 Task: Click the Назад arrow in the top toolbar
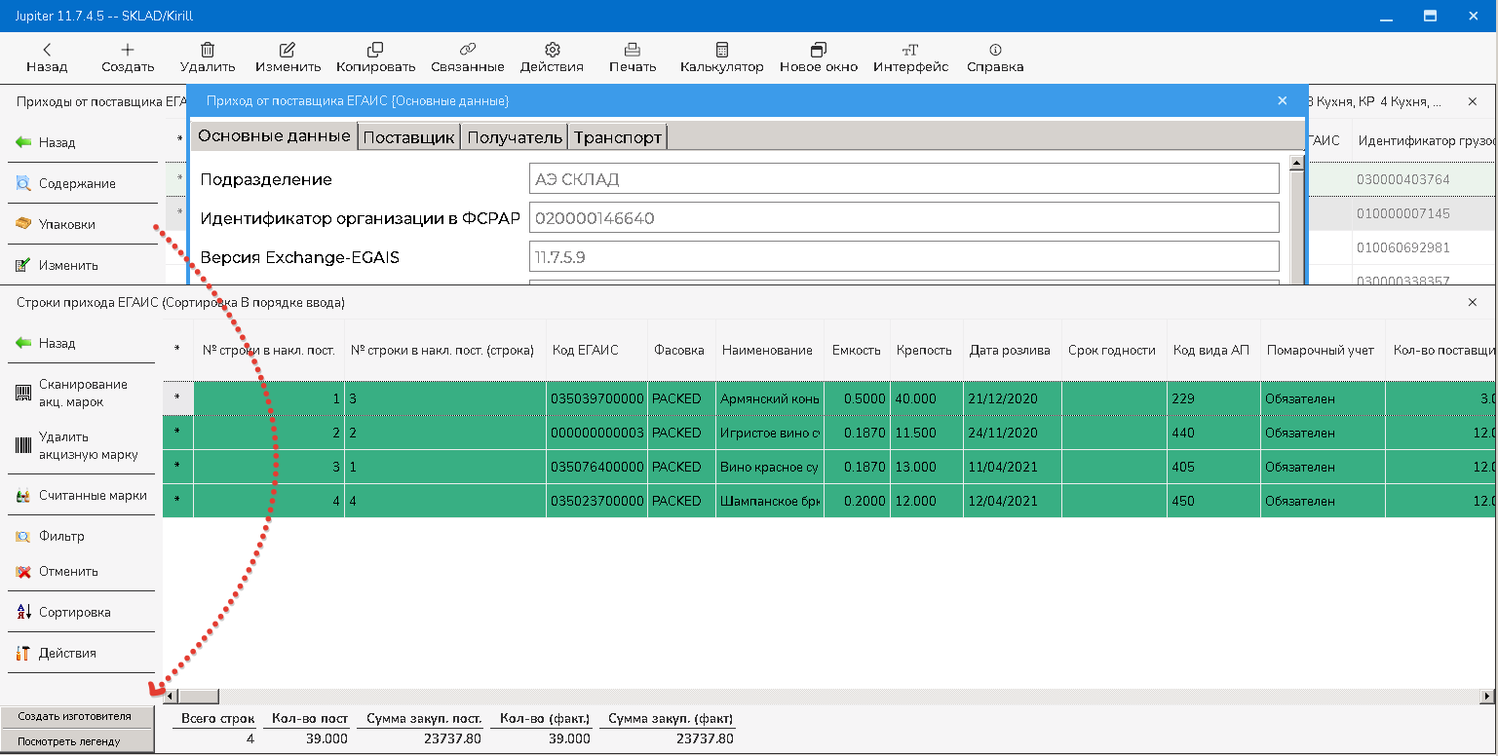[47, 49]
